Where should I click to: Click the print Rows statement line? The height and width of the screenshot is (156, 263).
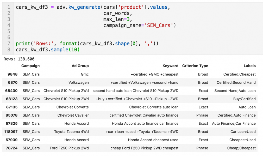pos(87,43)
